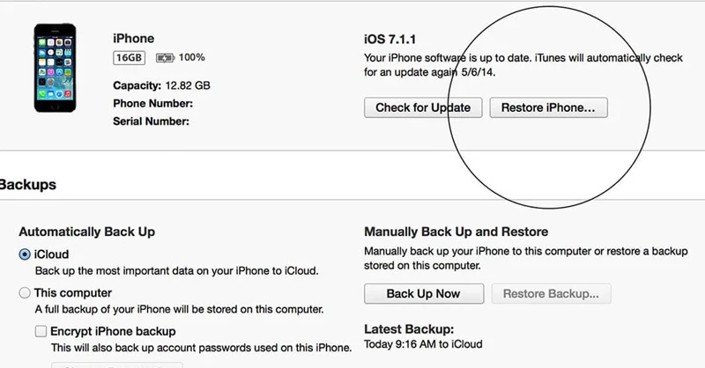Viewport: 705px width, 368px height.
Task: Click the grayed Restore Backup... button
Action: (551, 293)
